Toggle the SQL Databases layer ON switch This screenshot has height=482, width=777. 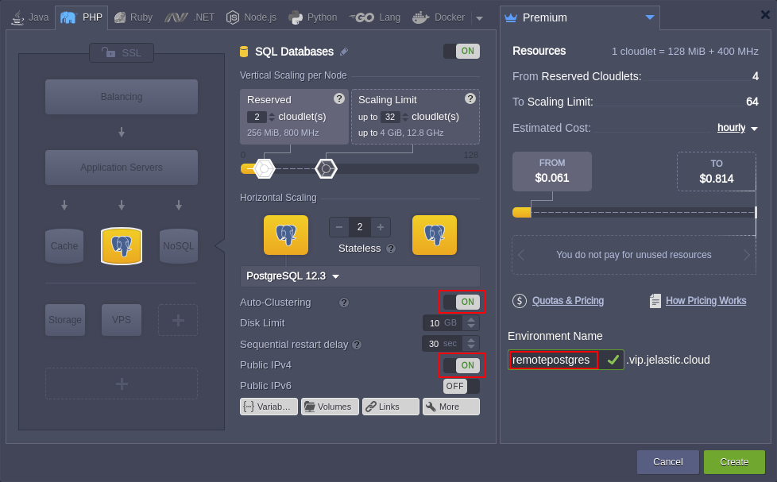(462, 51)
